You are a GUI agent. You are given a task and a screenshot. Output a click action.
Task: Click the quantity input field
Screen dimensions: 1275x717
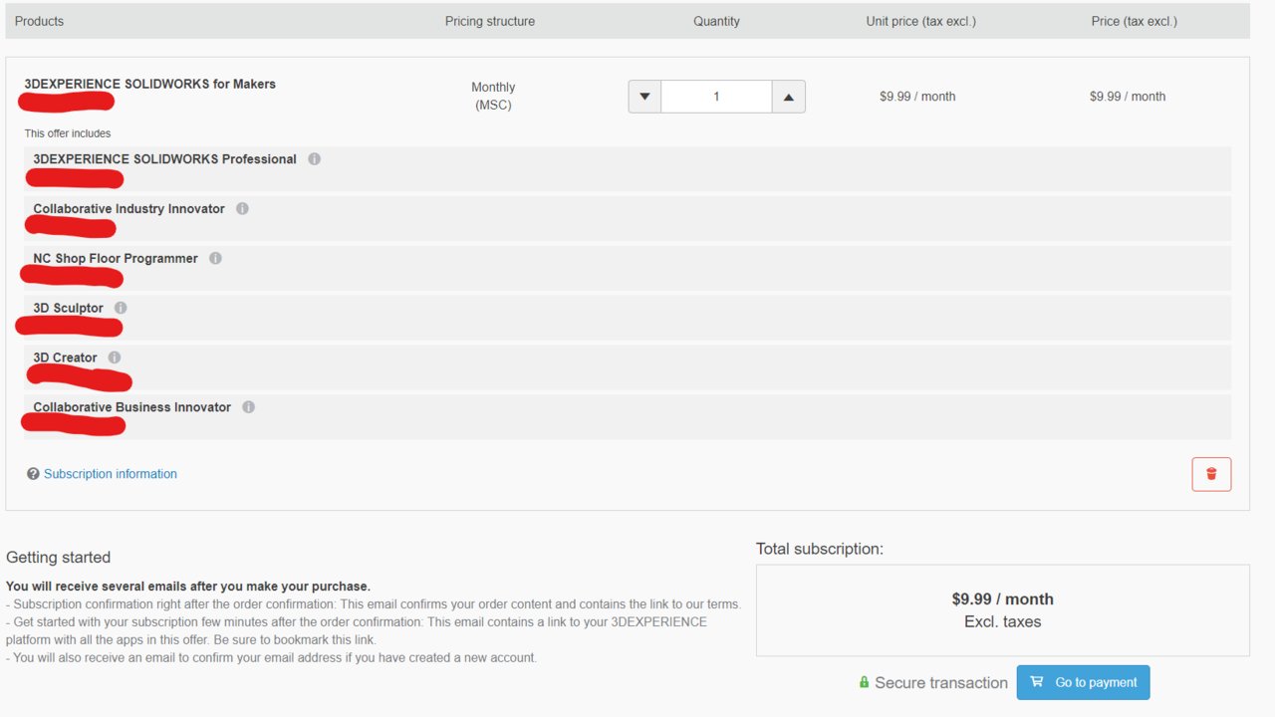(716, 97)
